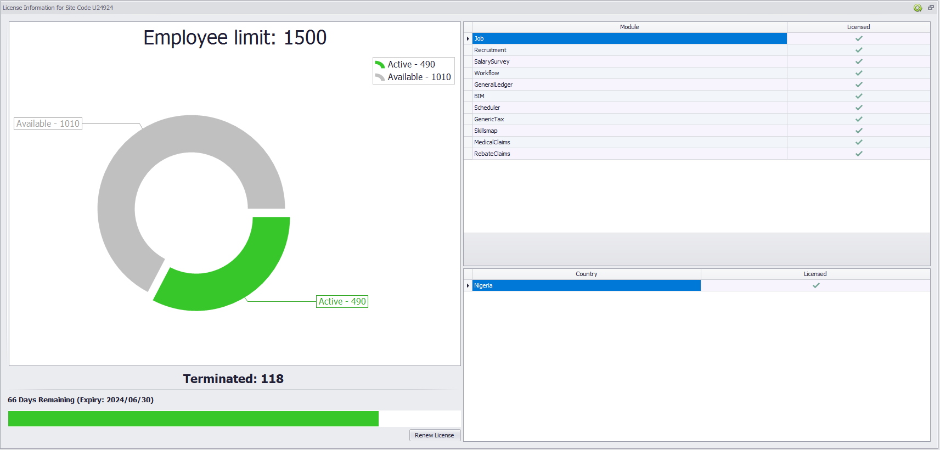
Task: Toggle the Licensed checkmark for SalarySurvey
Action: click(x=859, y=61)
